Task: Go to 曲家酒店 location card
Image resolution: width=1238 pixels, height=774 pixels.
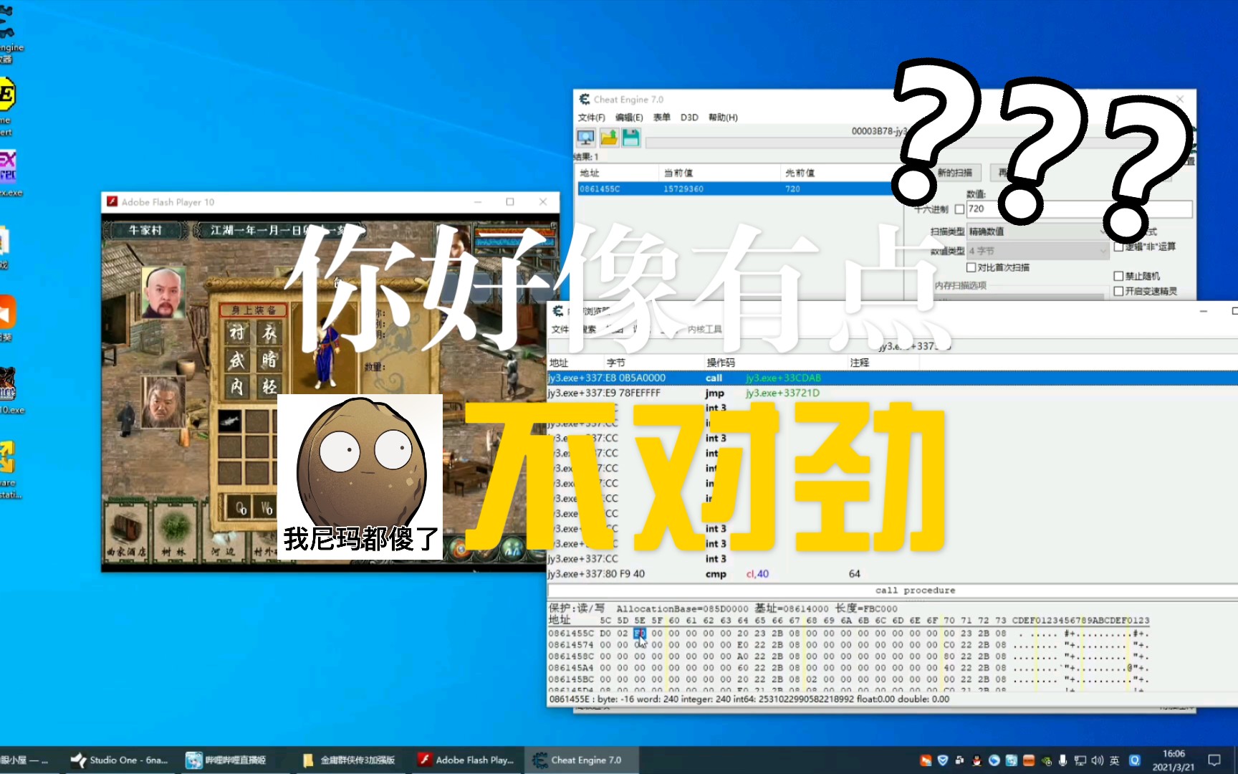Action: (126, 531)
